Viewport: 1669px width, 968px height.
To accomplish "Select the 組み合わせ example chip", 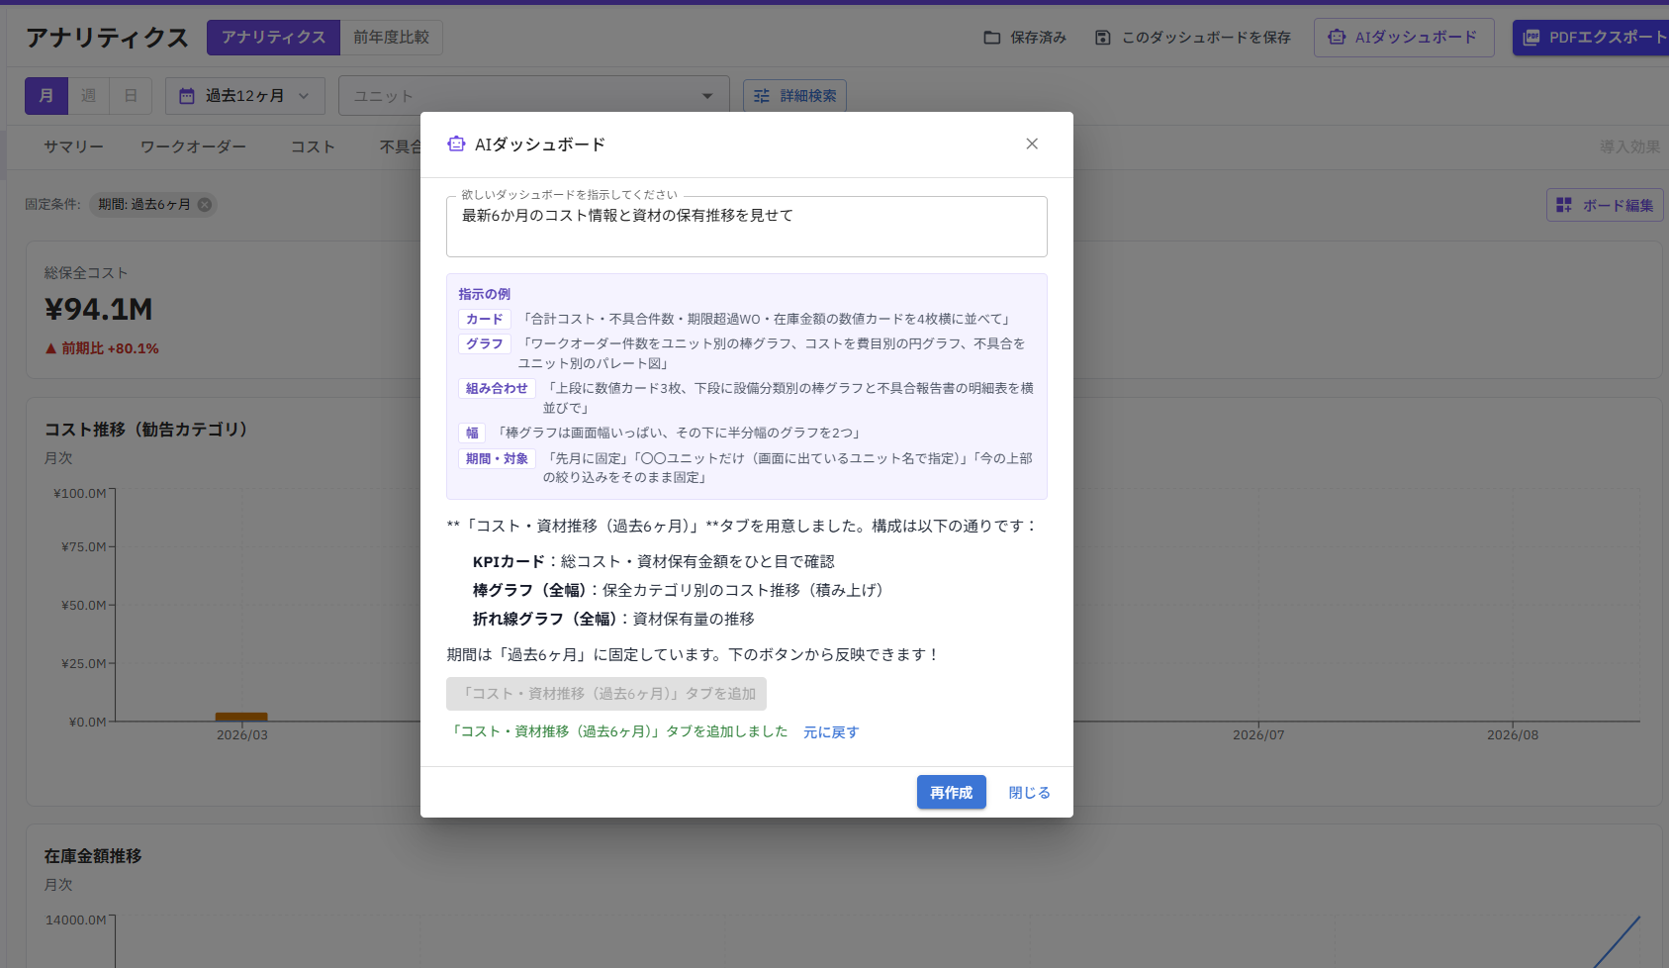I will click(x=497, y=388).
